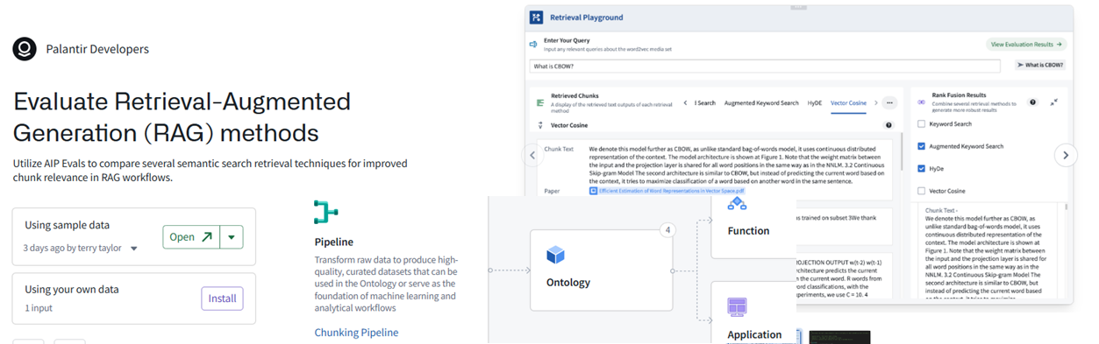Screen dimensions: 1099x344
Task: Click the Ontology node card
Action: click(601, 270)
